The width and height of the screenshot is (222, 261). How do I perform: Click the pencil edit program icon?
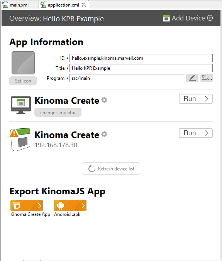192,78
